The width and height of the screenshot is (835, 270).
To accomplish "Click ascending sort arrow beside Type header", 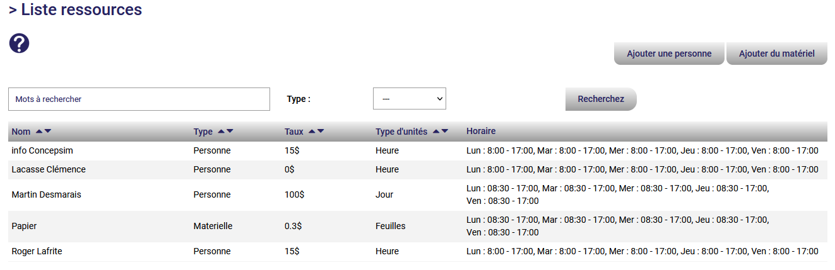I will pos(221,132).
